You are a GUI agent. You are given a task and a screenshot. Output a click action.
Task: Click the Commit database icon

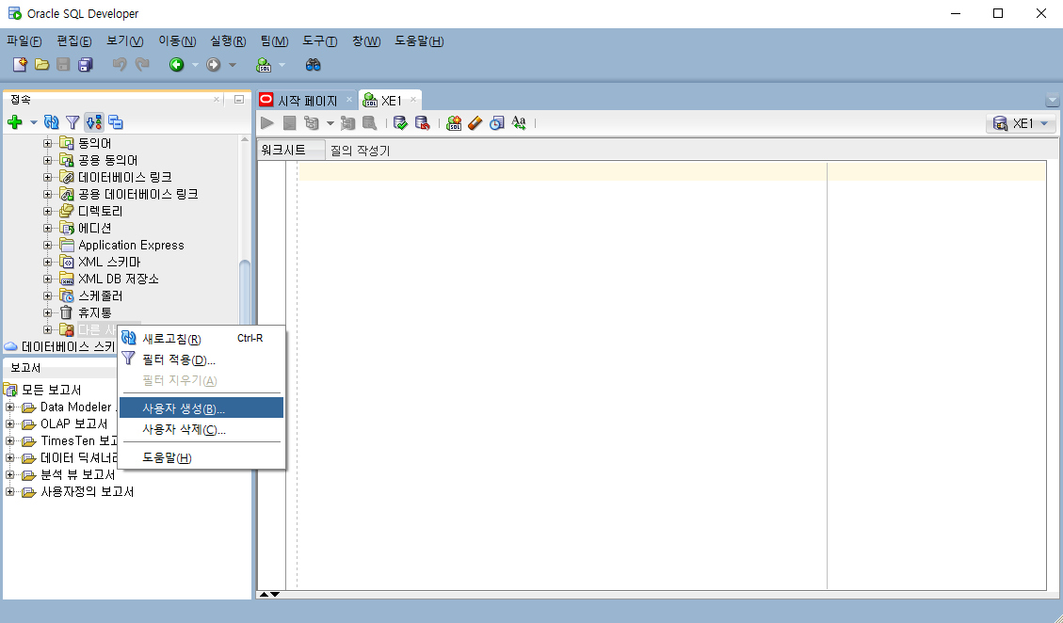click(x=401, y=122)
